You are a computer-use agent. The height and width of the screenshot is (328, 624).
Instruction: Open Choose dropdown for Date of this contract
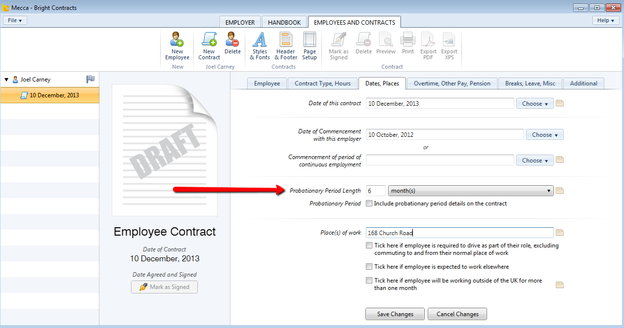[x=535, y=104]
